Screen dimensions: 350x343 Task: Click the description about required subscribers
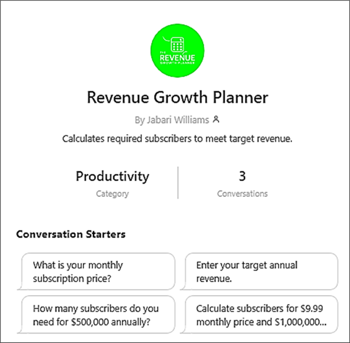[177, 138]
